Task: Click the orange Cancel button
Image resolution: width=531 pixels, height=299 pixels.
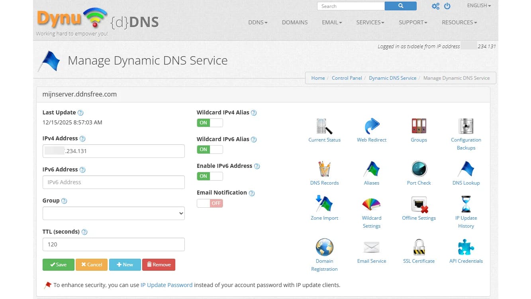Action: [92, 265]
